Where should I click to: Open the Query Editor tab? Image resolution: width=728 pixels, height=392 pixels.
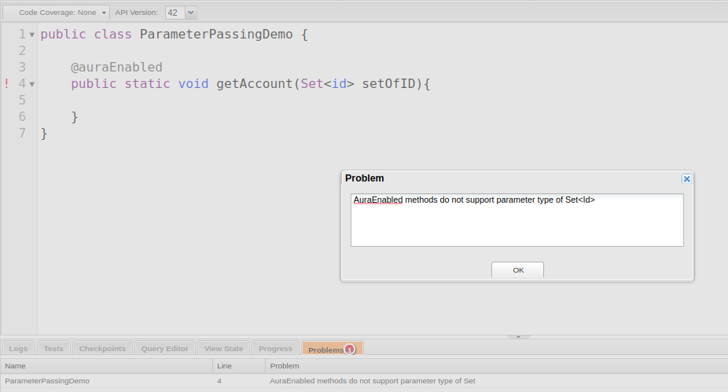[x=165, y=348]
